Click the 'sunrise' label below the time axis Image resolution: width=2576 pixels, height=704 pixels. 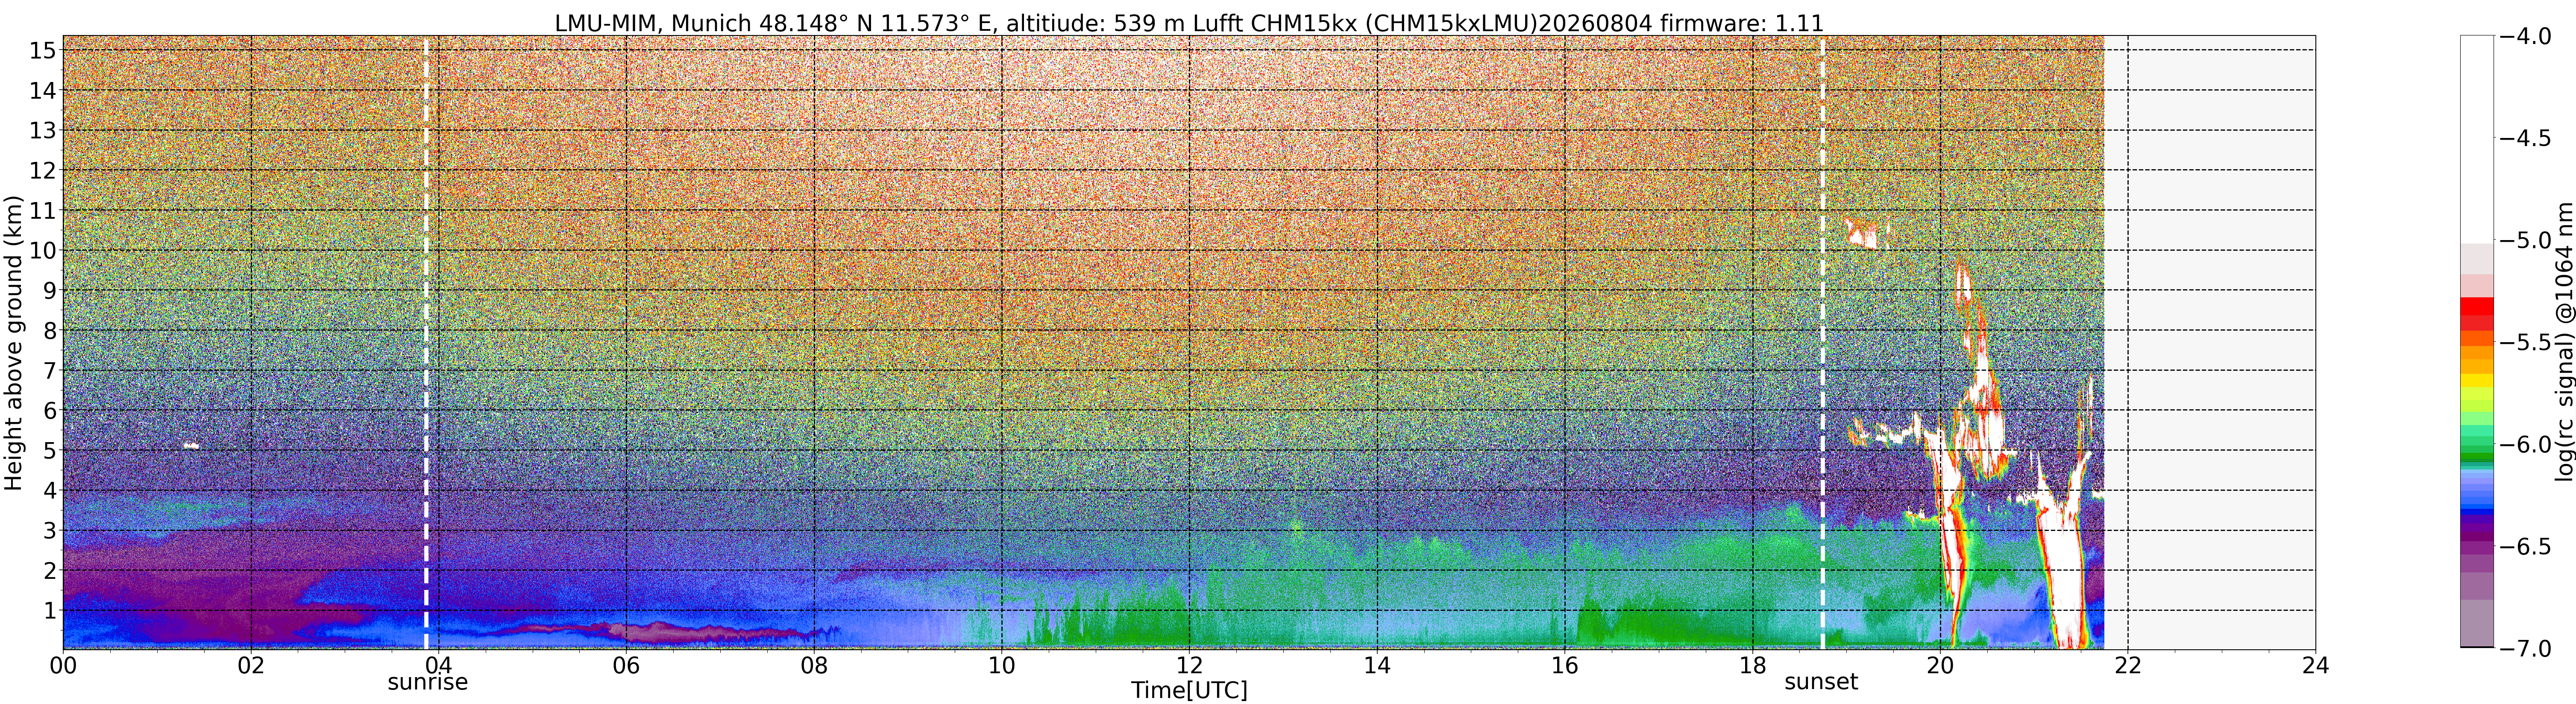coord(427,682)
